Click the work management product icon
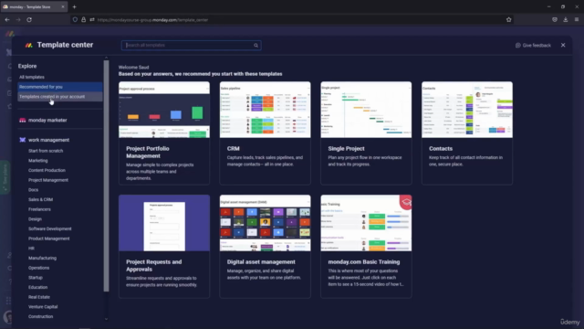 [22, 140]
